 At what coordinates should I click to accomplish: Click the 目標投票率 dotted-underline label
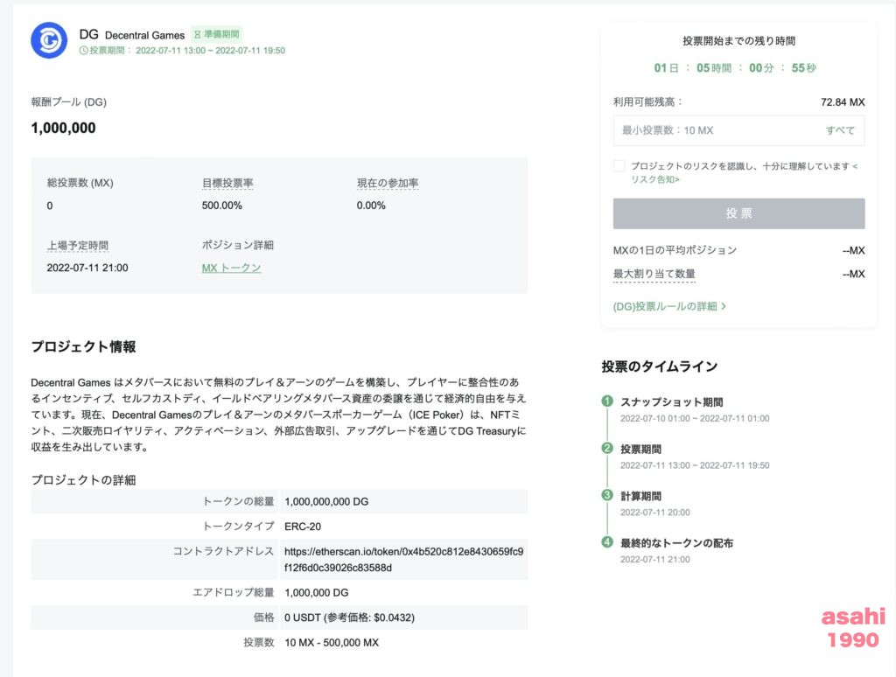point(227,184)
